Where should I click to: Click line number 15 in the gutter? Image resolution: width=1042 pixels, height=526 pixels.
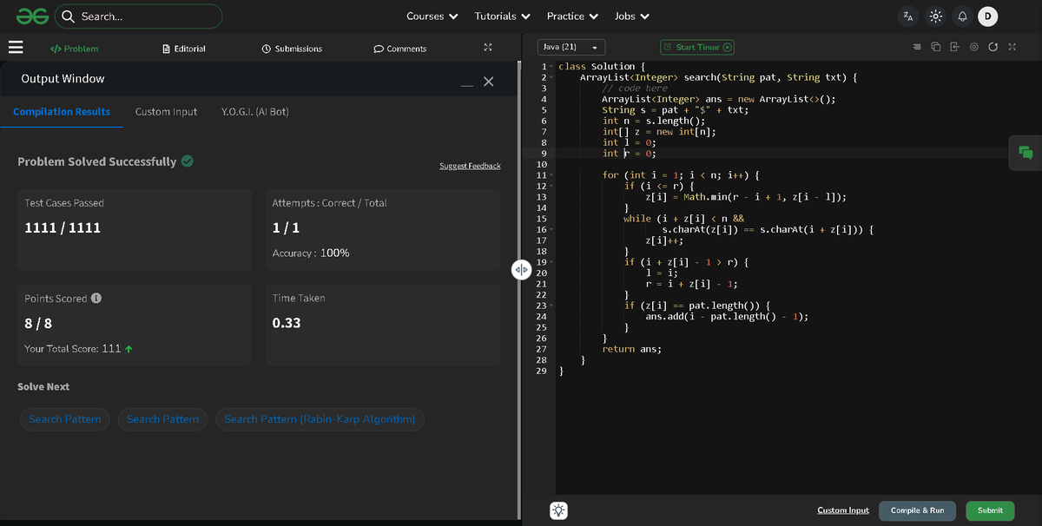click(541, 219)
